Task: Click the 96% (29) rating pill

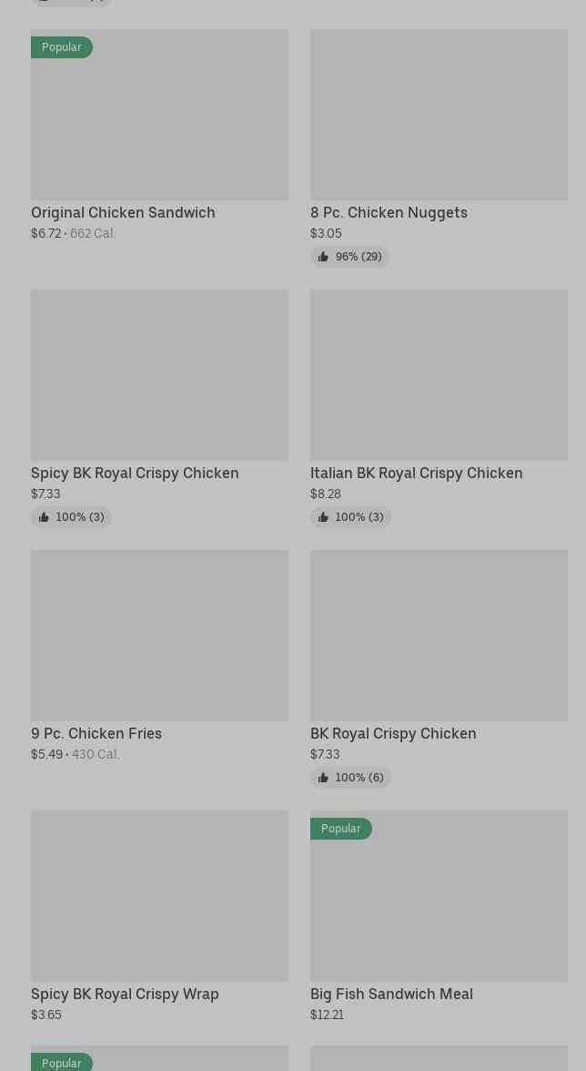Action: pos(350,257)
